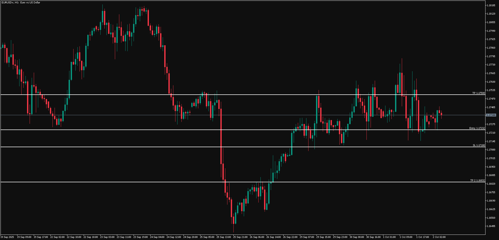Select the 1 Oct 09:00 time label

406,237
